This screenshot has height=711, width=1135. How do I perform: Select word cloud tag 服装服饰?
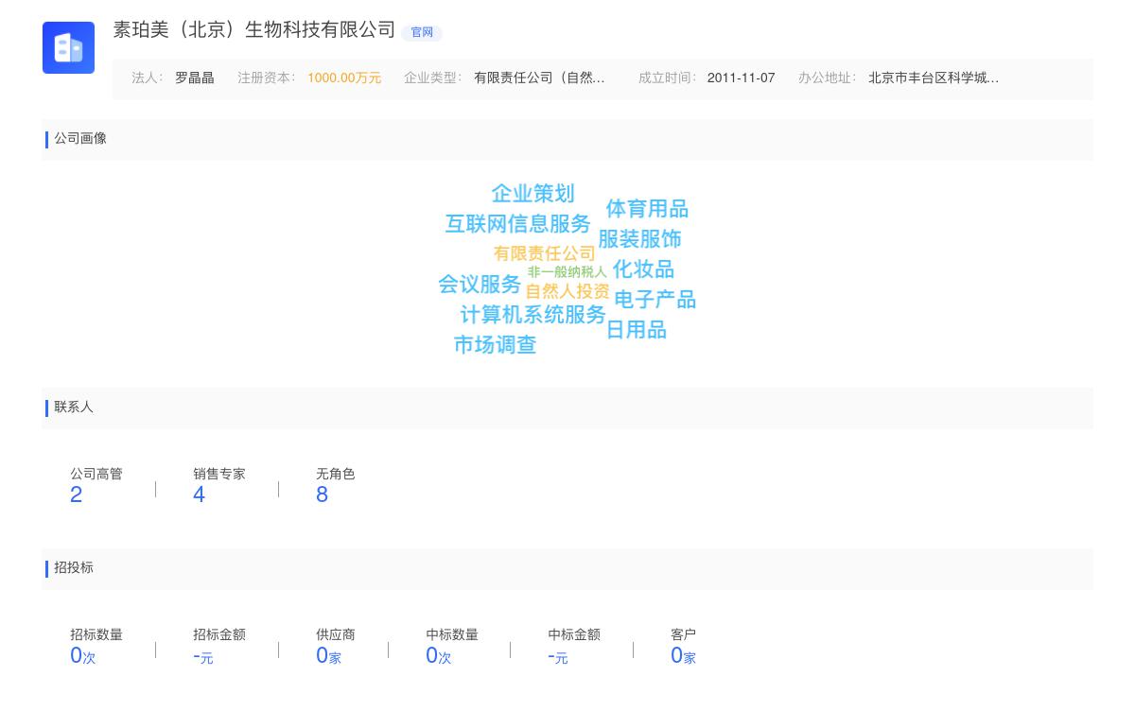click(639, 239)
